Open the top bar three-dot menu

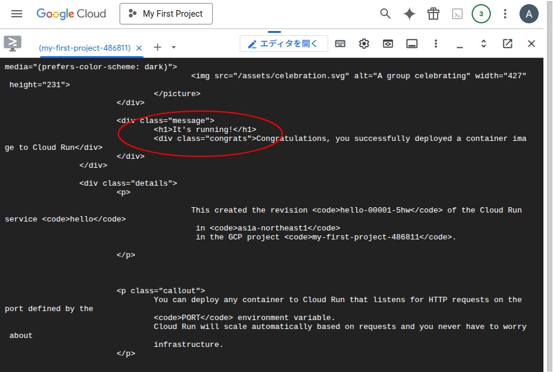pyautogui.click(x=505, y=14)
